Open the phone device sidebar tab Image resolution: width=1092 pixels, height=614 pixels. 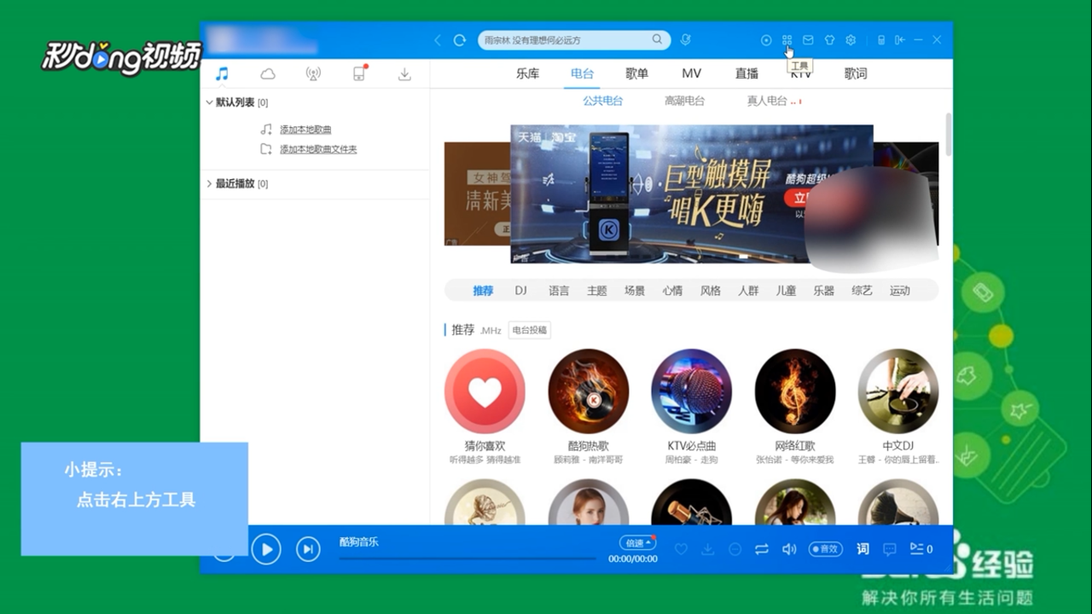coord(359,74)
